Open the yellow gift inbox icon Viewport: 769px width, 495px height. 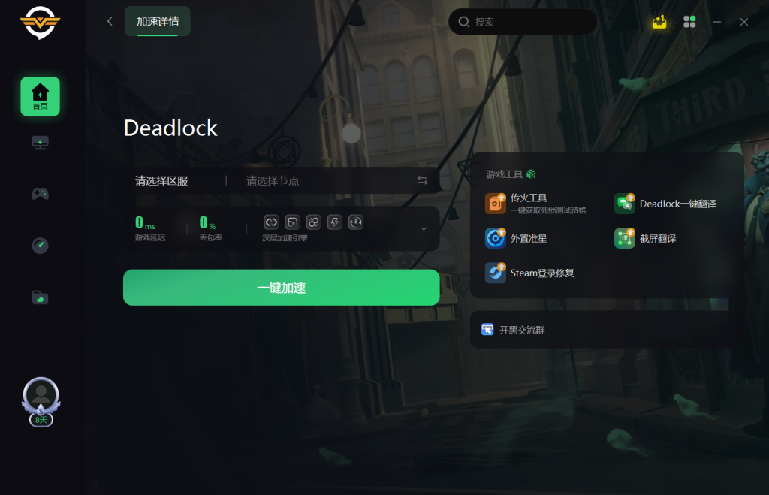tap(659, 22)
